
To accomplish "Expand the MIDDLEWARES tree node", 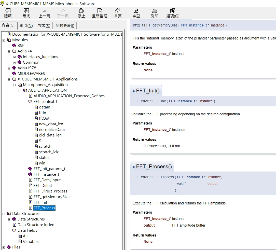I will pos(9,74).
